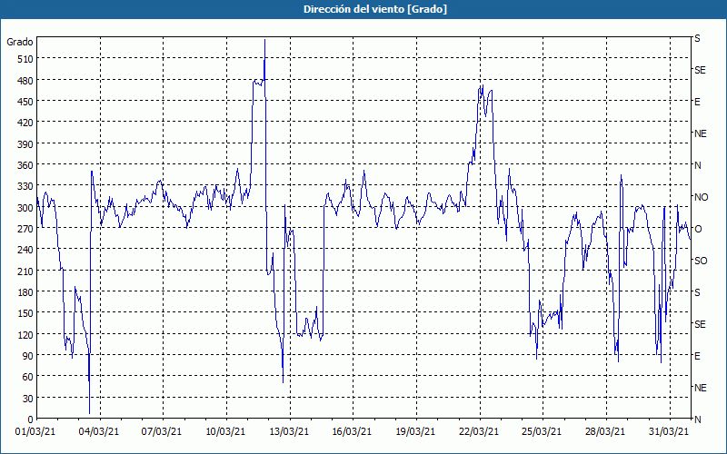The height and width of the screenshot is (454, 727).
Task: Choose the 300 tick label
Action: click(25, 208)
